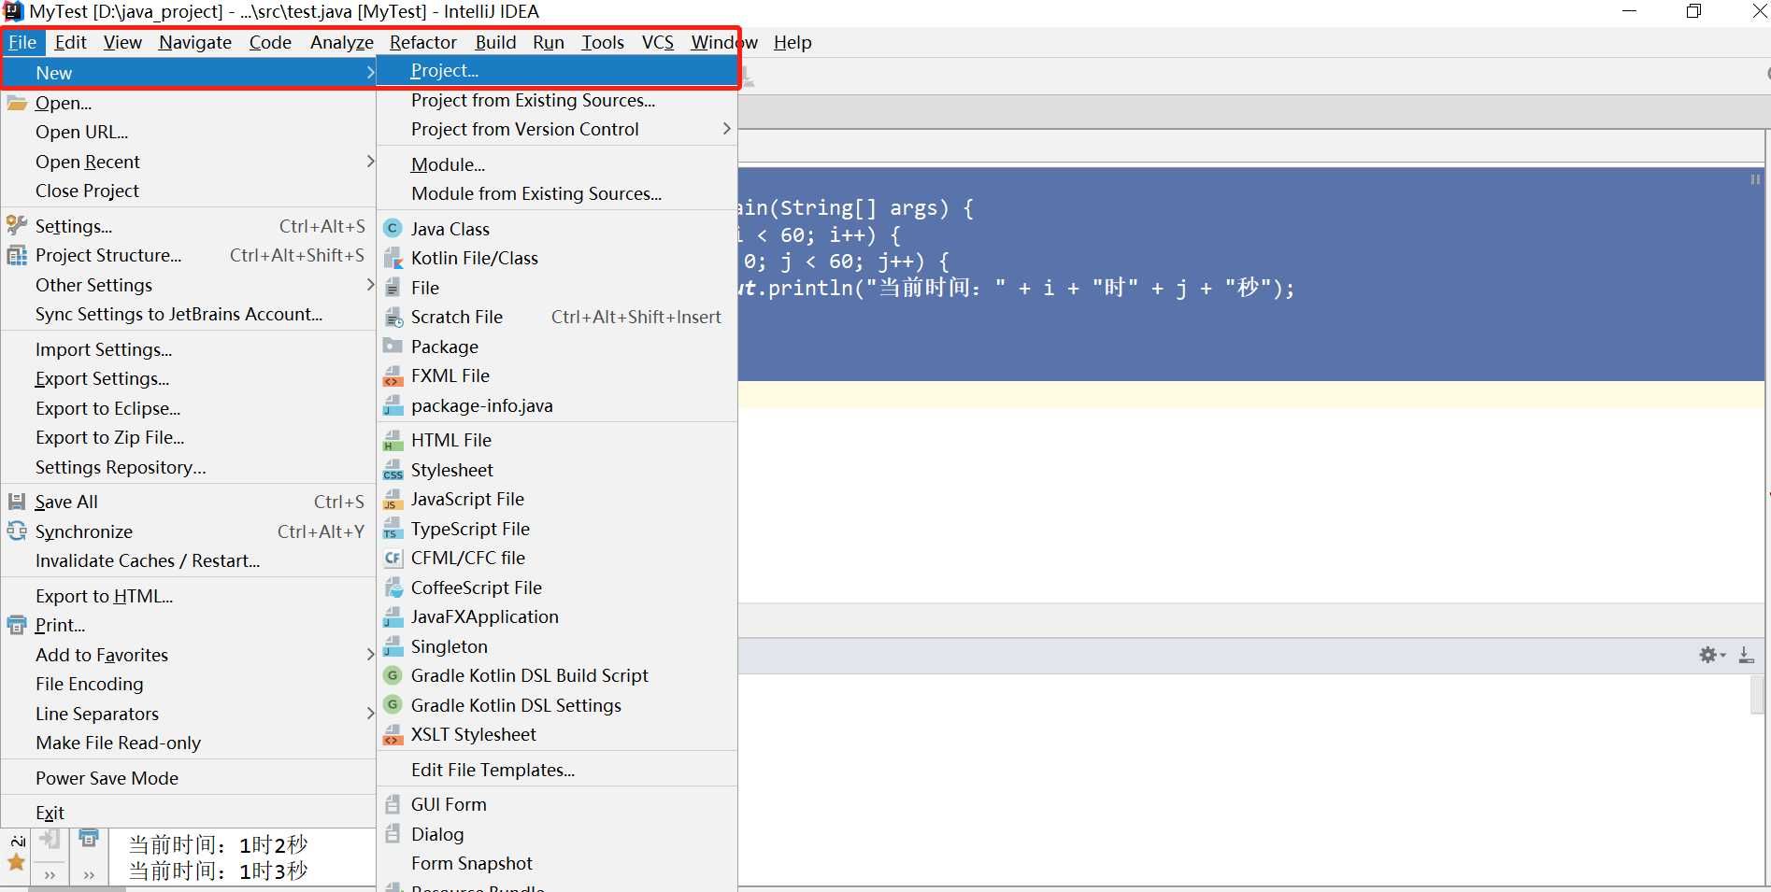Click the Dialog icon
This screenshot has width=1771, height=892.
(393, 833)
